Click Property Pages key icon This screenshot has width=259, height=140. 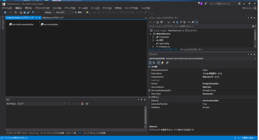[167, 63]
